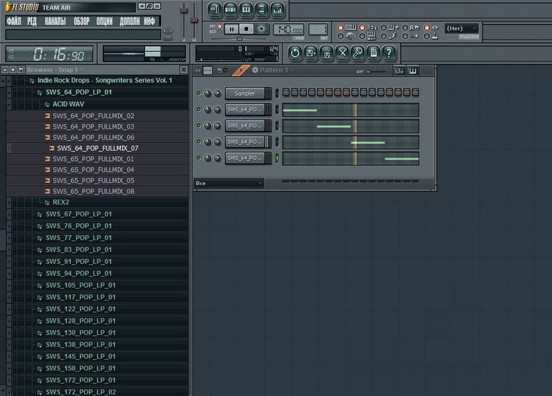
Task: Click the Sampler channel button
Action: [x=245, y=93]
